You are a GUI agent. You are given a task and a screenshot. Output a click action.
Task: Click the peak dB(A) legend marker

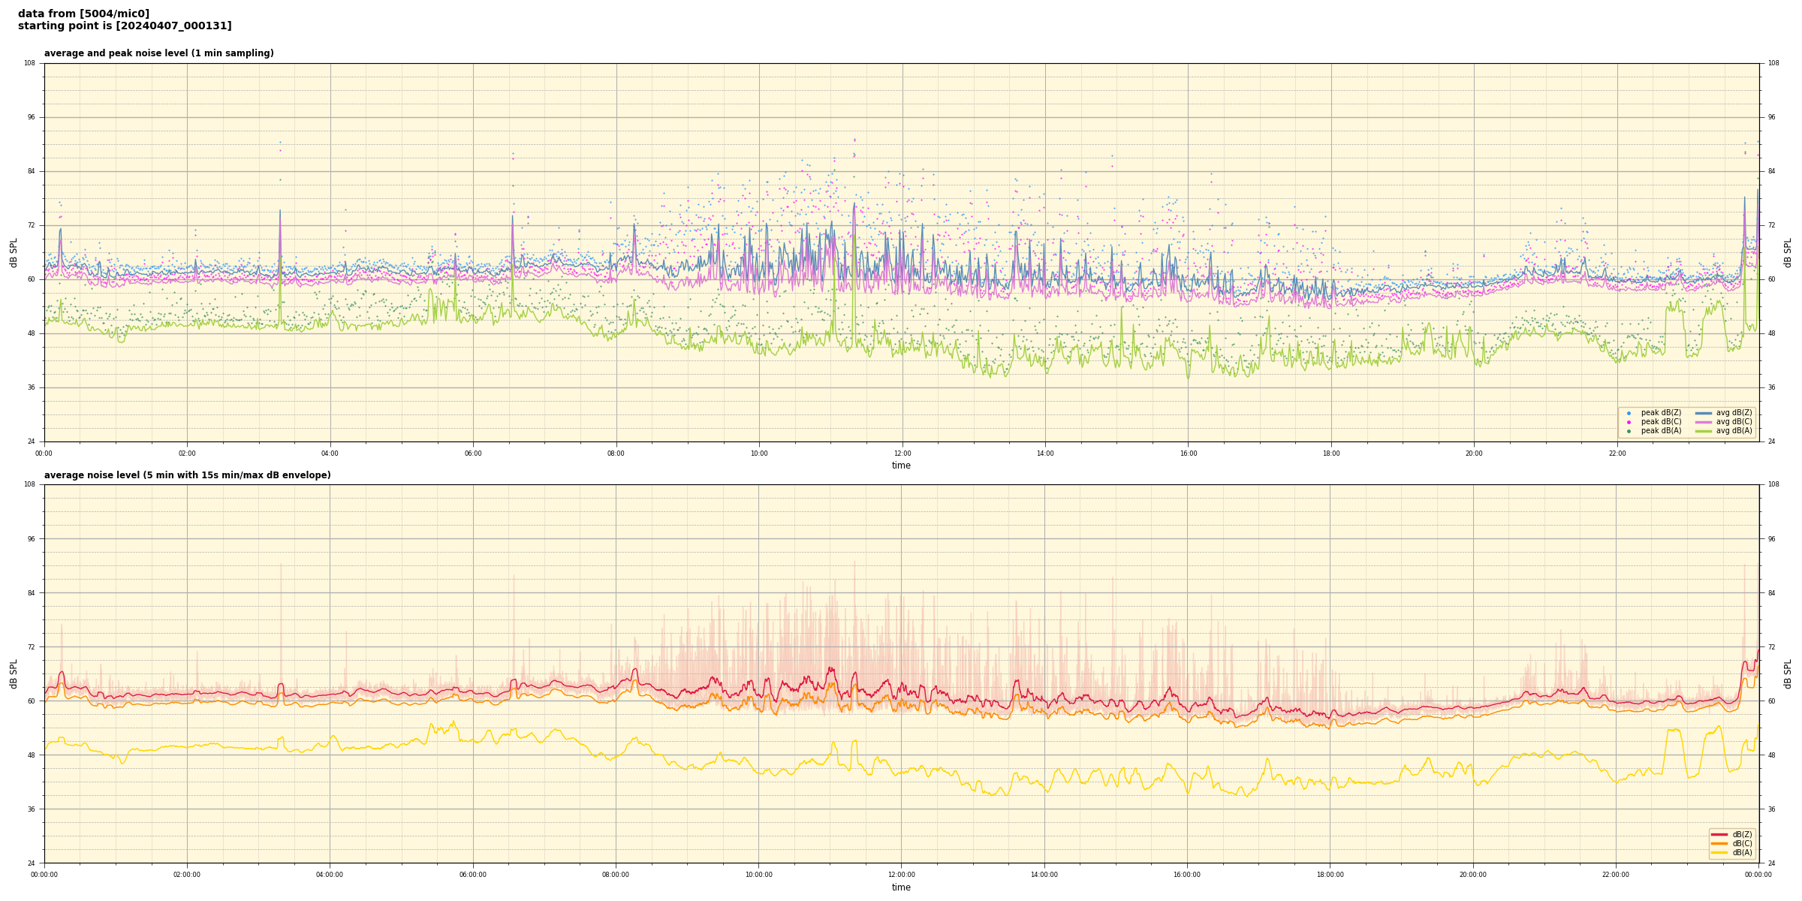1629,431
